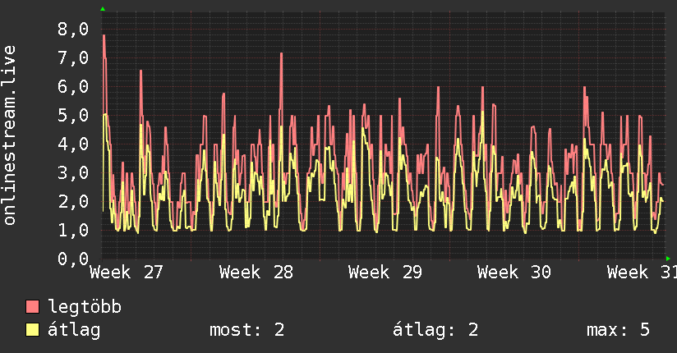Image resolution: width=677 pixels, height=353 pixels.
Task: Click the Week 29 axis label
Action: coord(385,273)
